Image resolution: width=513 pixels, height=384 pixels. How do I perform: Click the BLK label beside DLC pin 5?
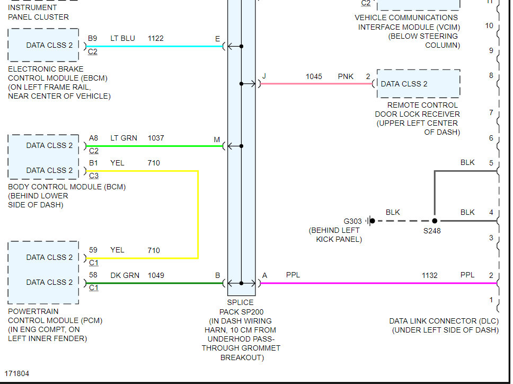(467, 163)
